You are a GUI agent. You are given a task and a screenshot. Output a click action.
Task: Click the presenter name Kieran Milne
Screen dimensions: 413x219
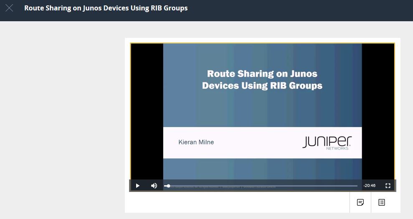196,142
